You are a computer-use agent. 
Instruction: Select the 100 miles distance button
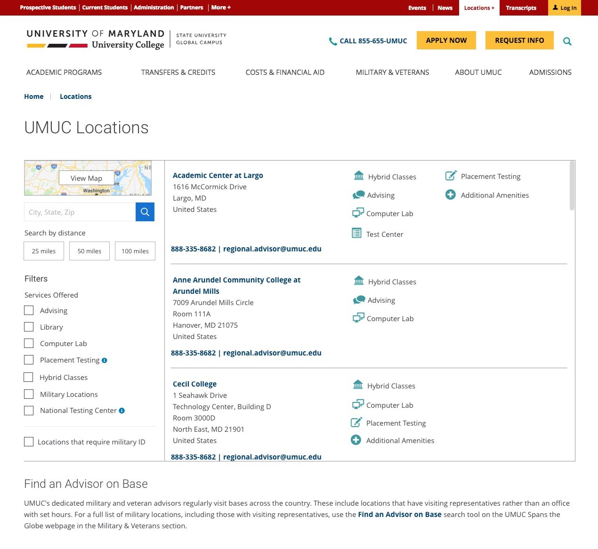(x=135, y=251)
